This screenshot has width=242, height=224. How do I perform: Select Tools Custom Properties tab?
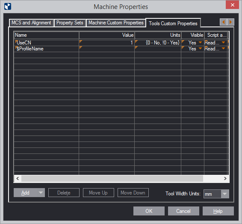(173, 24)
